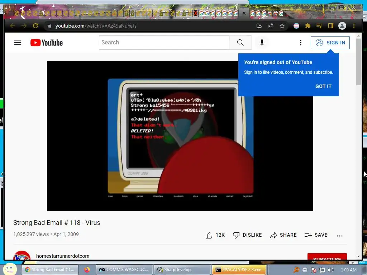Image resolution: width=367 pixels, height=275 pixels.
Task: Like the video with thumbs up
Action: click(x=215, y=235)
